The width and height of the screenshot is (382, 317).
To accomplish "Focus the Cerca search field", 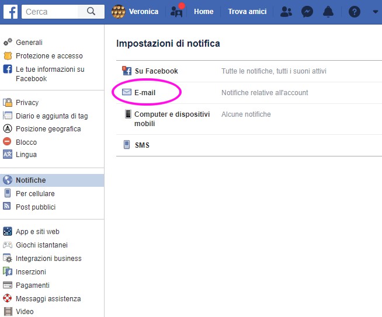I will [50, 12].
